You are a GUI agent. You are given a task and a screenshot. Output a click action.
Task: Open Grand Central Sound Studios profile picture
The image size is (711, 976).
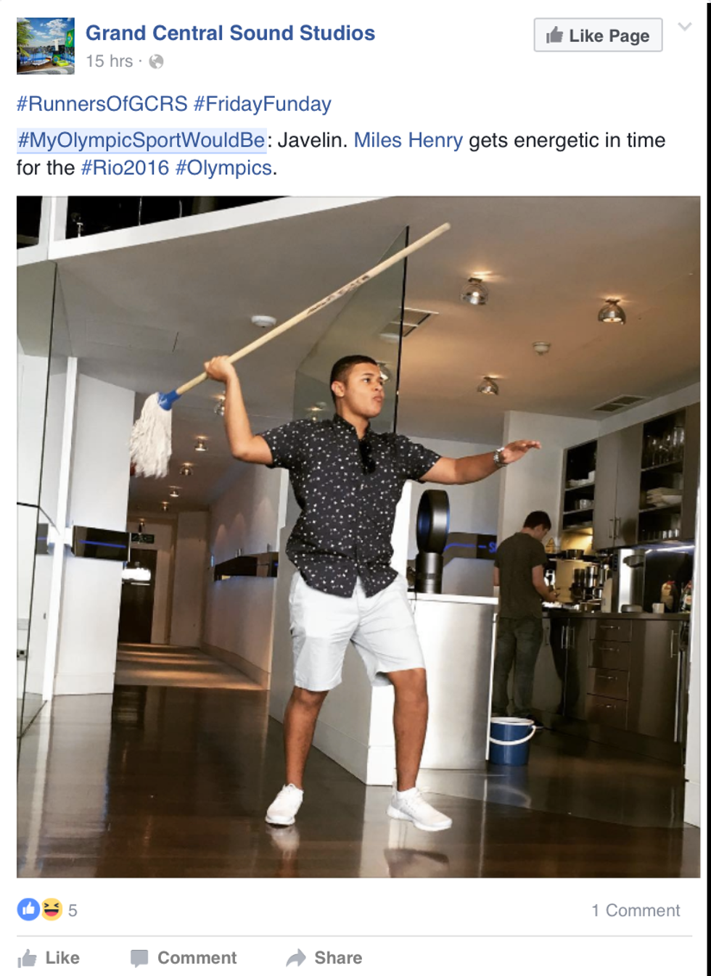click(46, 46)
